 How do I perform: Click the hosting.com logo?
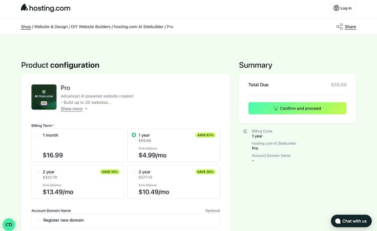click(x=46, y=8)
